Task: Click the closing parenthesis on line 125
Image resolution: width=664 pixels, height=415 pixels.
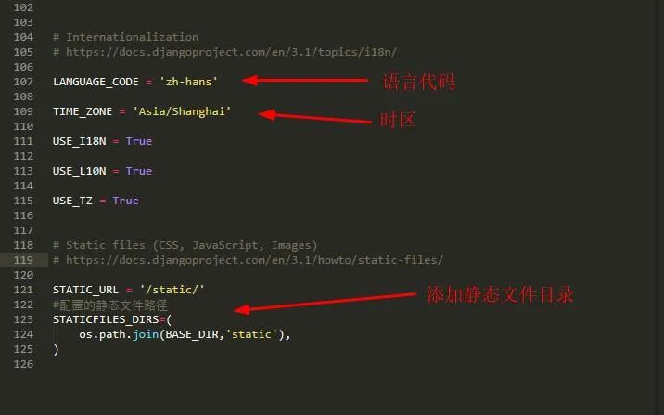Action: (56, 349)
